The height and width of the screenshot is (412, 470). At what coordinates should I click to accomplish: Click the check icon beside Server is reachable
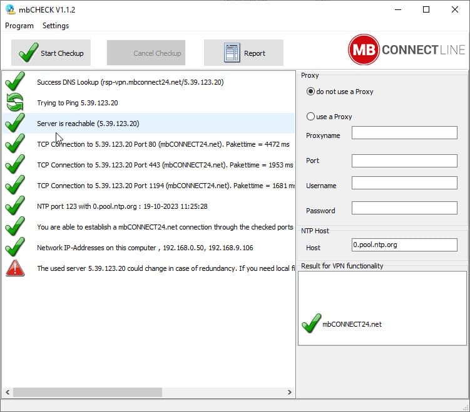click(x=15, y=123)
